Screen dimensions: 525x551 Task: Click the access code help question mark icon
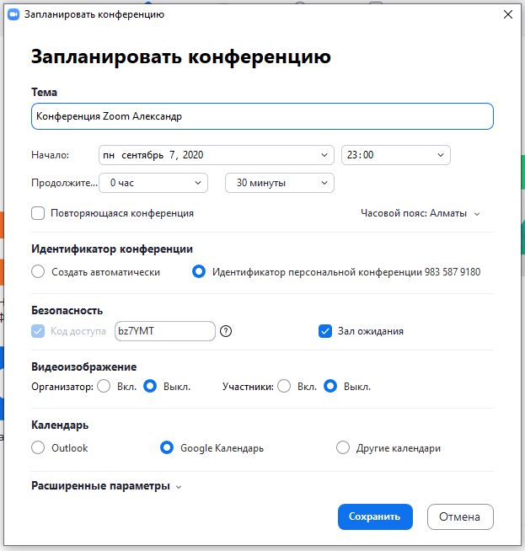click(226, 331)
